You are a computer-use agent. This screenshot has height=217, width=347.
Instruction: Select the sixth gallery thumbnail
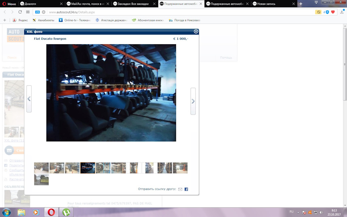coord(119,168)
